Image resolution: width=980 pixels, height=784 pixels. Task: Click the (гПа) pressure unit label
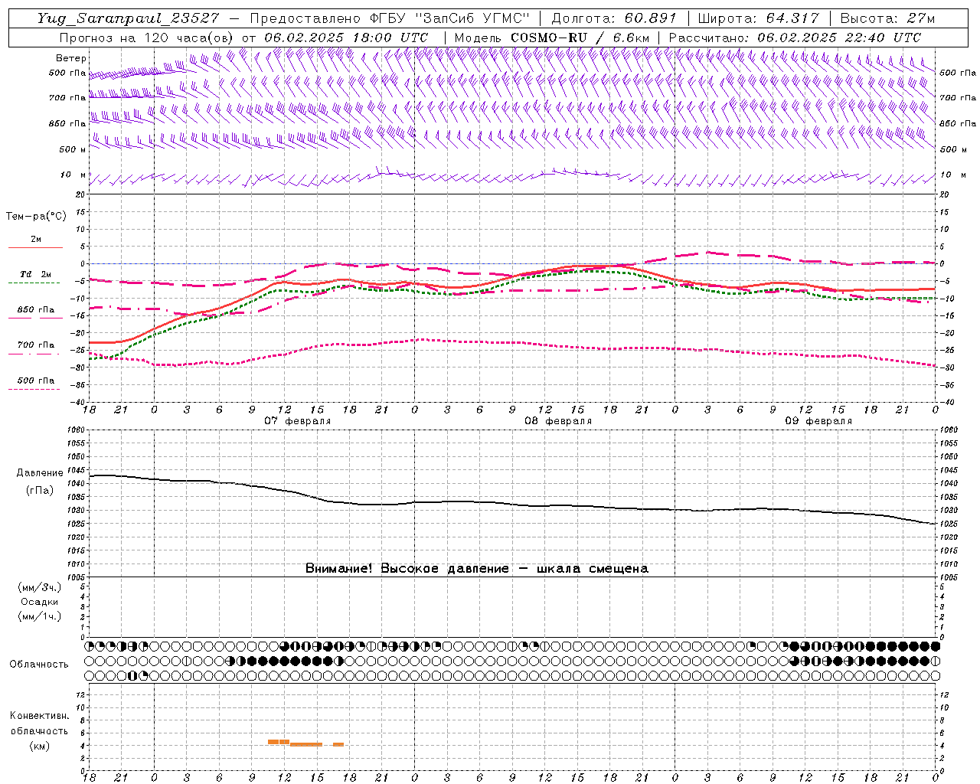(x=40, y=490)
